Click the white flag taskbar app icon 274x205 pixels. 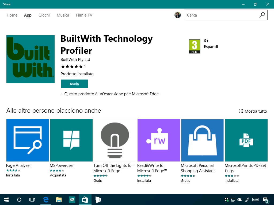(x=98, y=200)
